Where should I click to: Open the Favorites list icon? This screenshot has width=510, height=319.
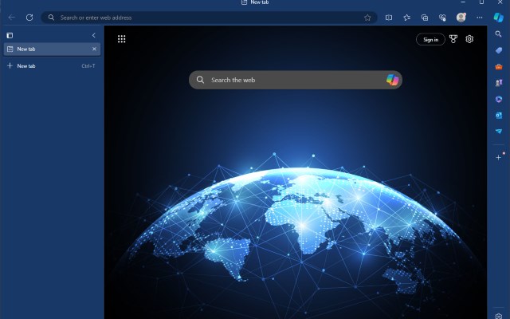(406, 18)
